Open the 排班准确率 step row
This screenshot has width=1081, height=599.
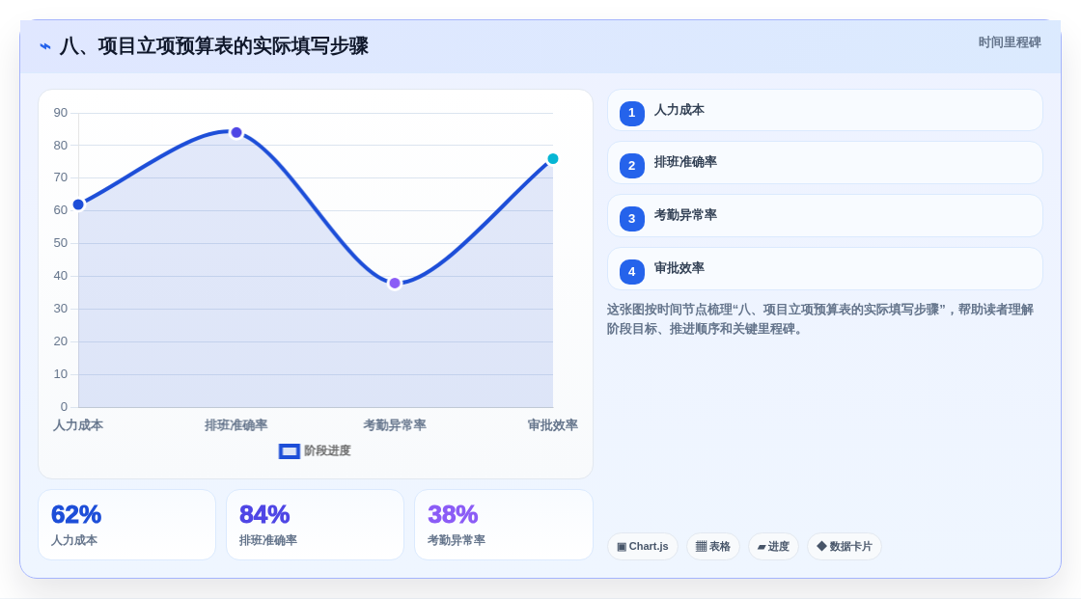[824, 163]
